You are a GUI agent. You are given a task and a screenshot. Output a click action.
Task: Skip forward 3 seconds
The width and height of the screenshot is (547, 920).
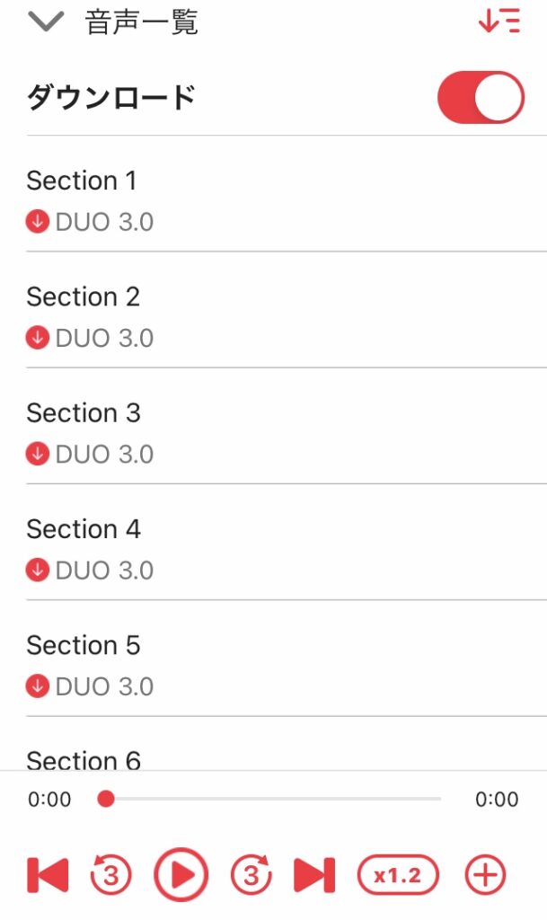click(x=251, y=875)
